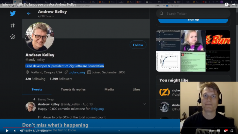Play the YouTube video

click(7, 131)
